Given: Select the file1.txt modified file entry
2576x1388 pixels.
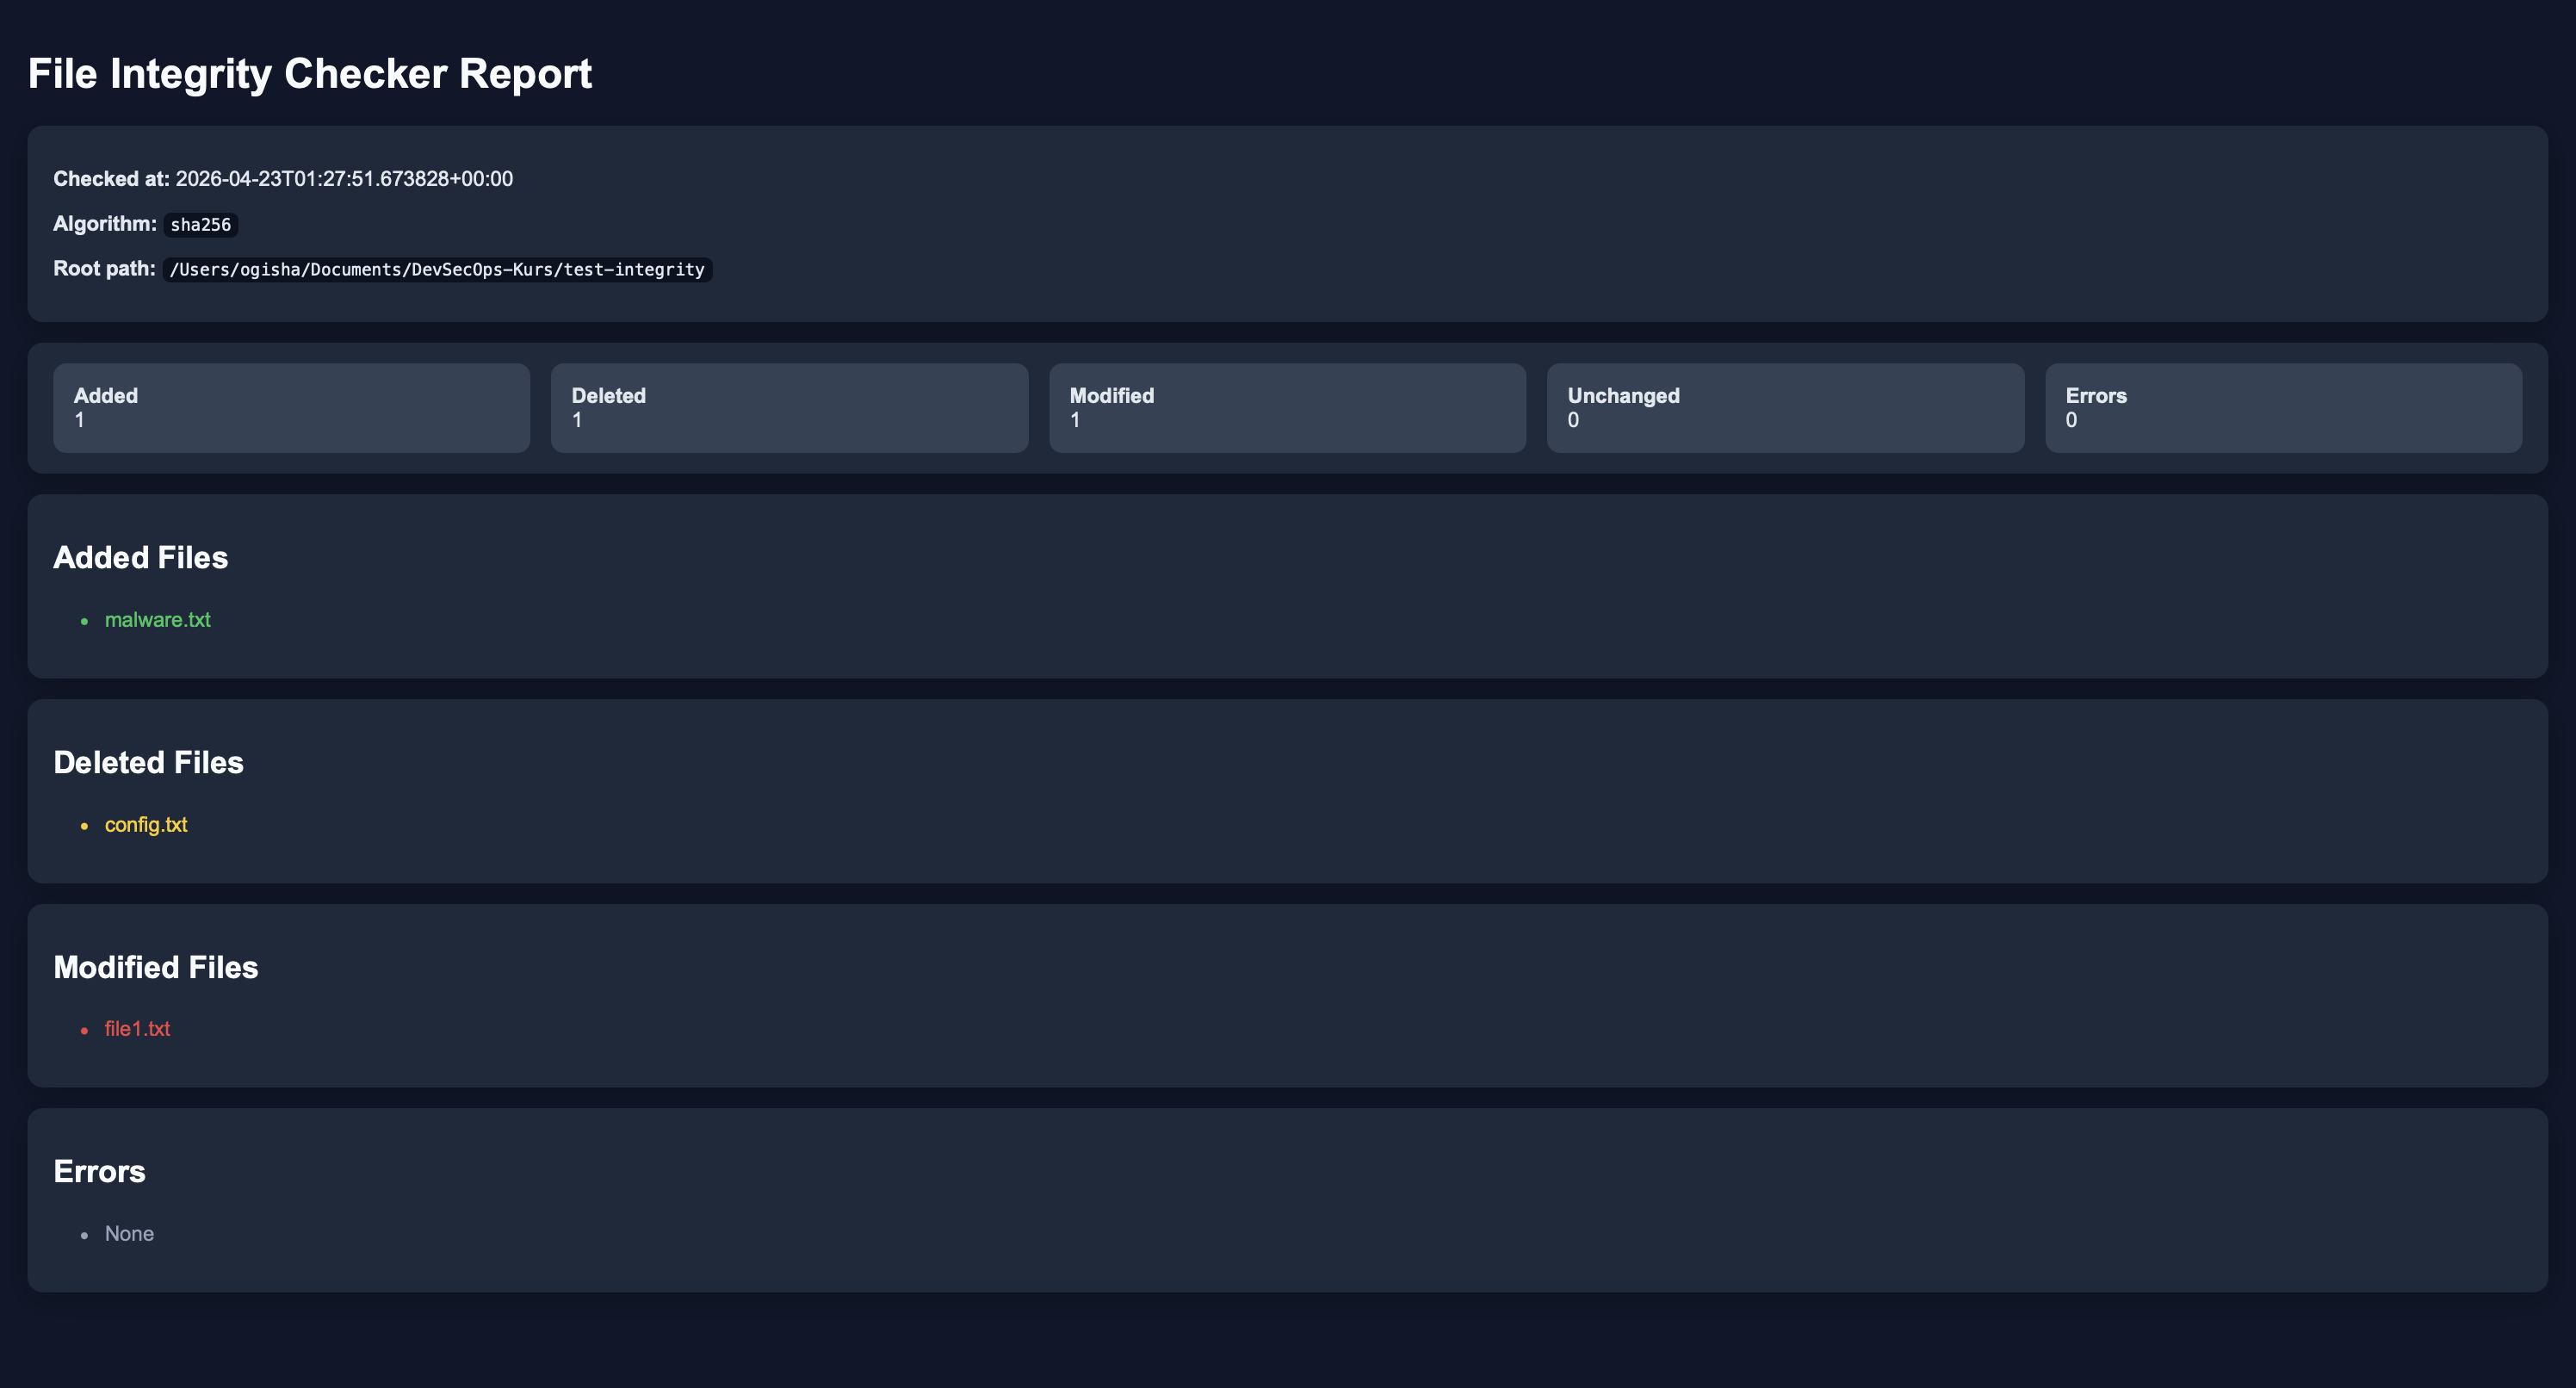Looking at the screenshot, I should click(x=138, y=1029).
